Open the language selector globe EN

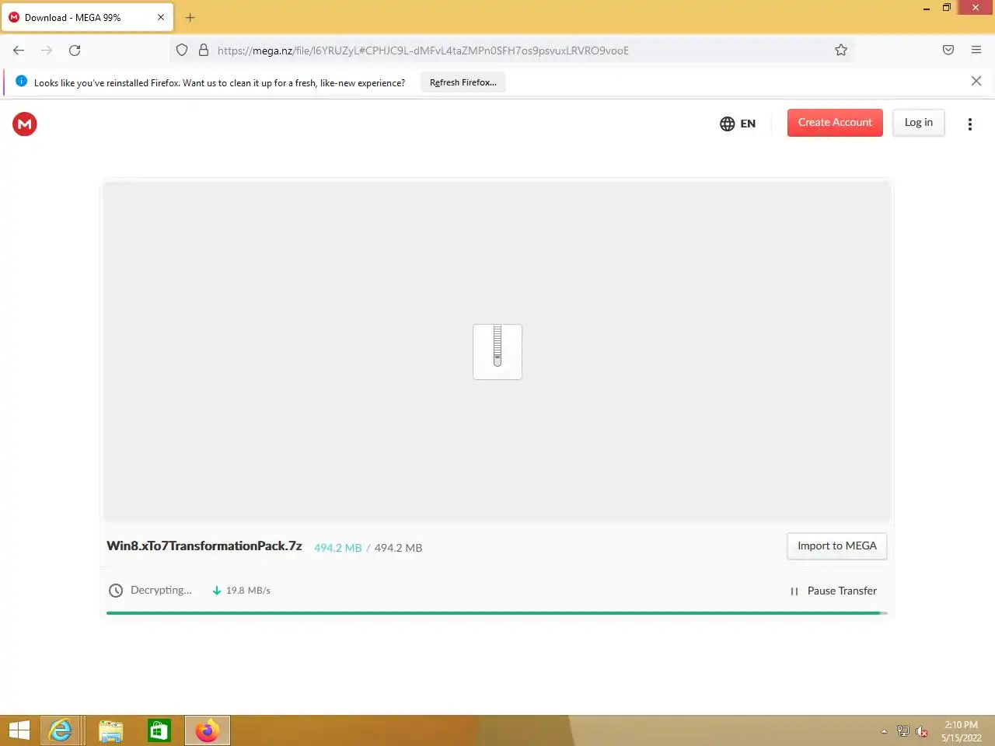(x=738, y=124)
